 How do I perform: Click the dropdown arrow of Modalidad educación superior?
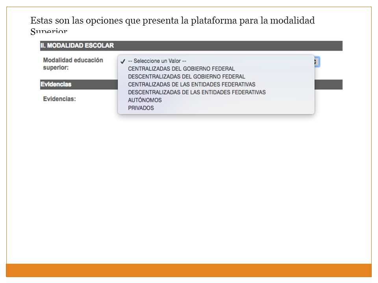[317, 62]
